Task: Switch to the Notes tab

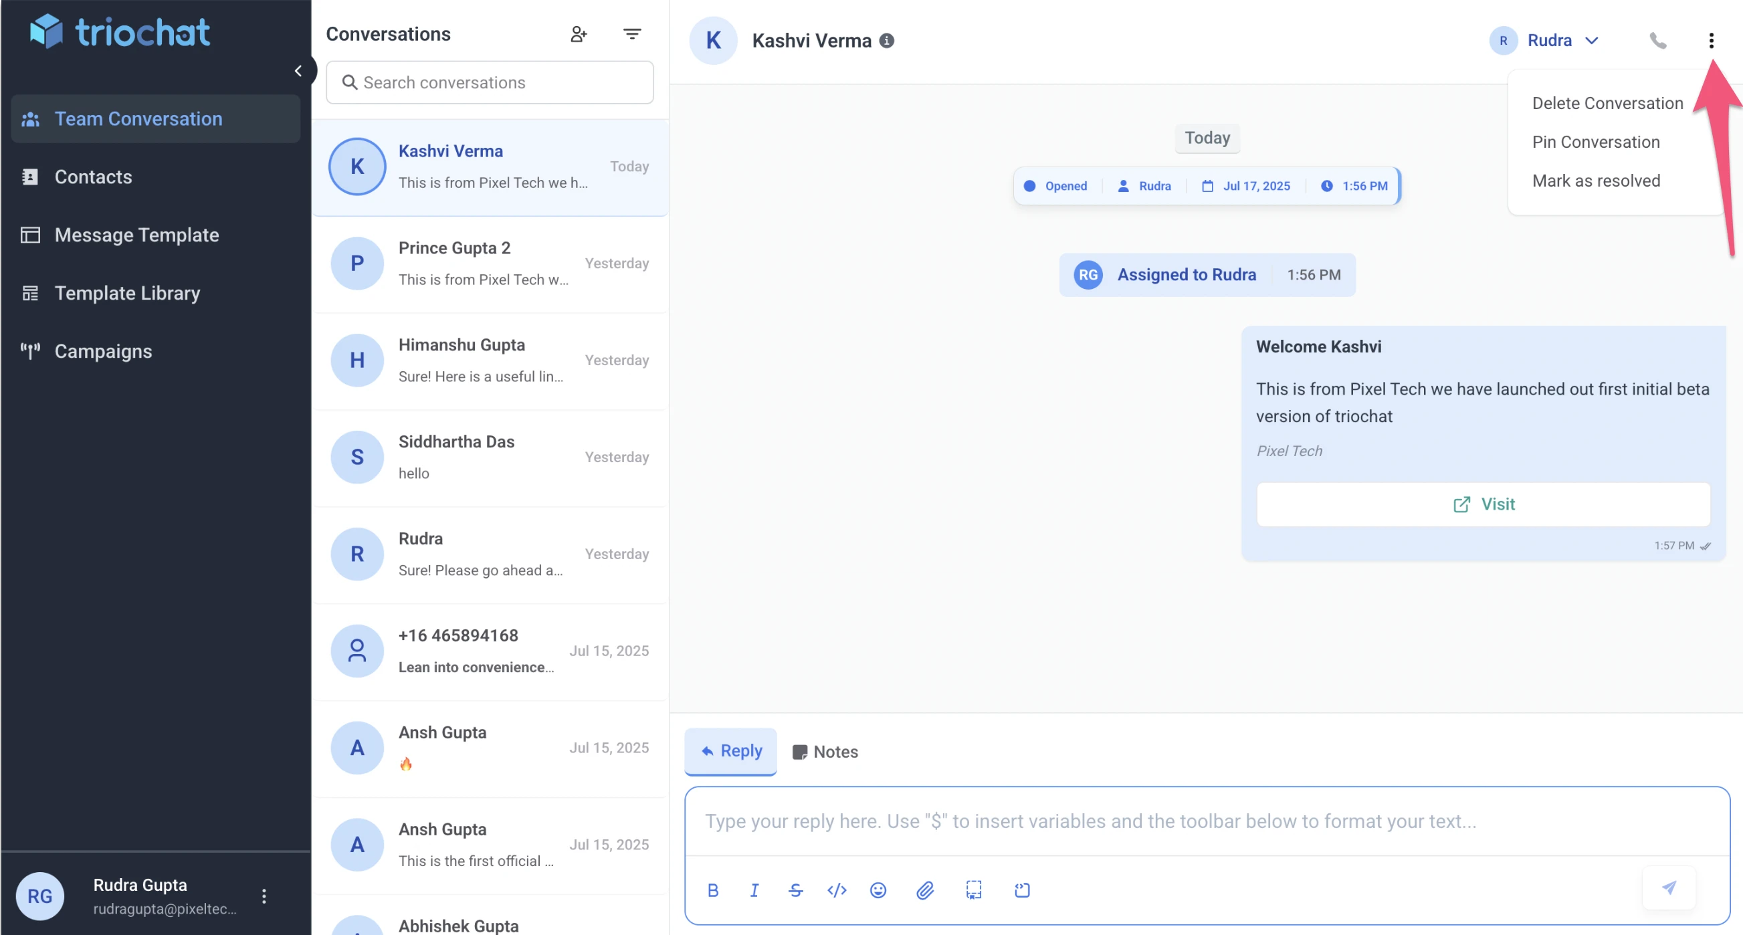Action: (x=825, y=752)
